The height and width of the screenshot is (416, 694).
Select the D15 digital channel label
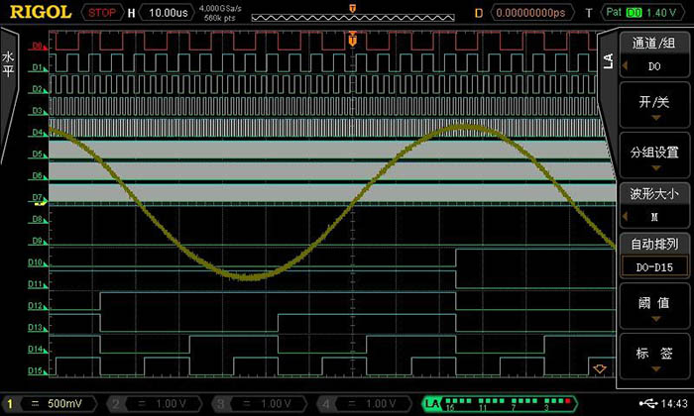pyautogui.click(x=37, y=371)
